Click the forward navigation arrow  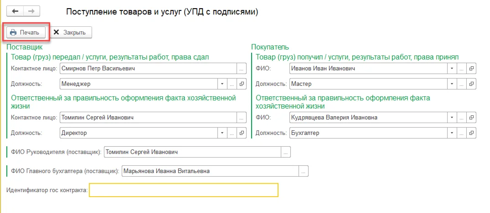coord(32,11)
